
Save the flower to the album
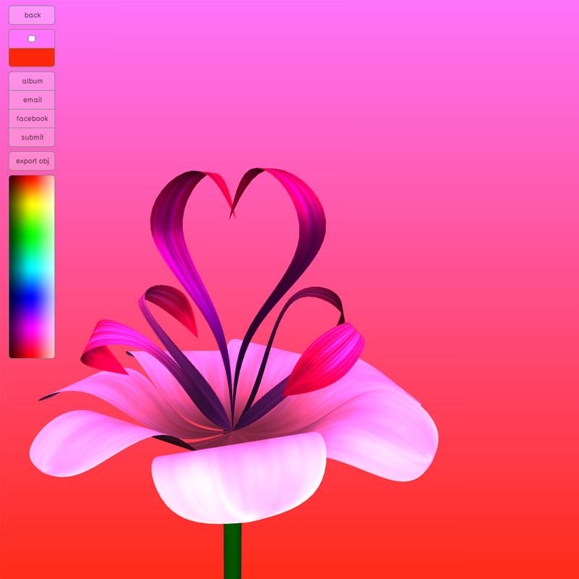(x=32, y=81)
